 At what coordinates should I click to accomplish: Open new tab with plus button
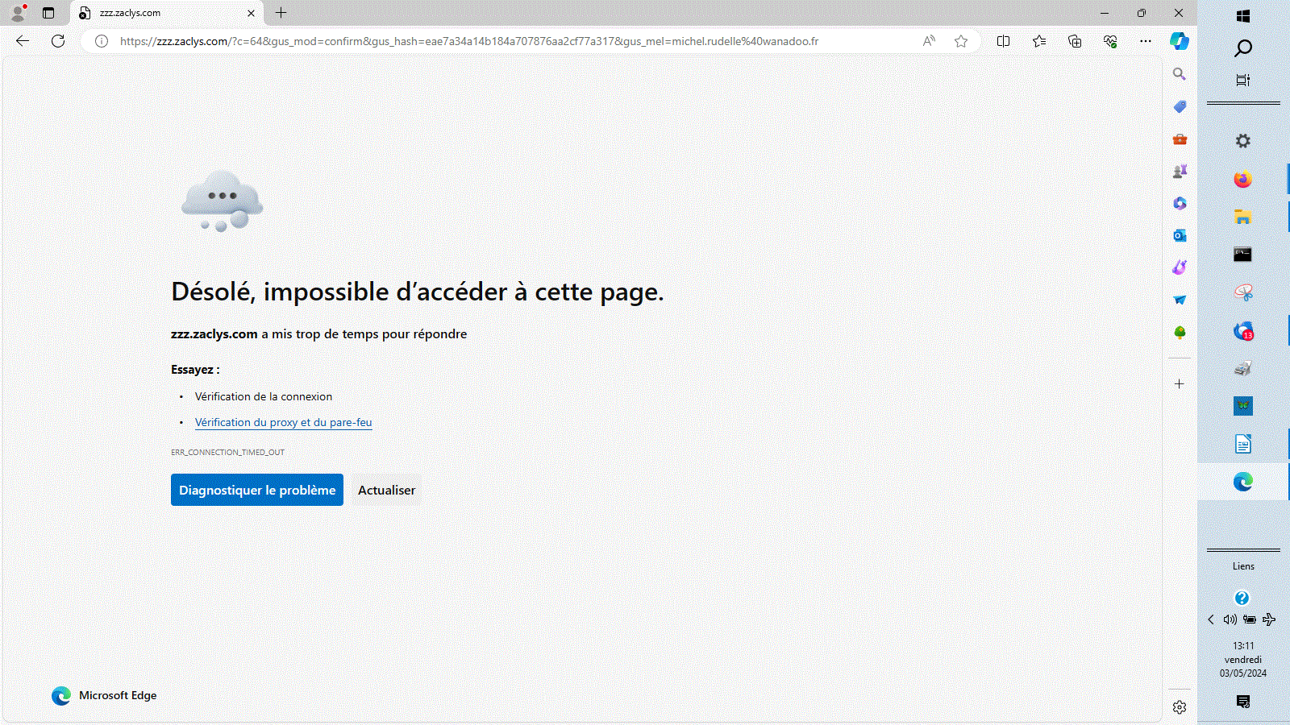tap(281, 13)
